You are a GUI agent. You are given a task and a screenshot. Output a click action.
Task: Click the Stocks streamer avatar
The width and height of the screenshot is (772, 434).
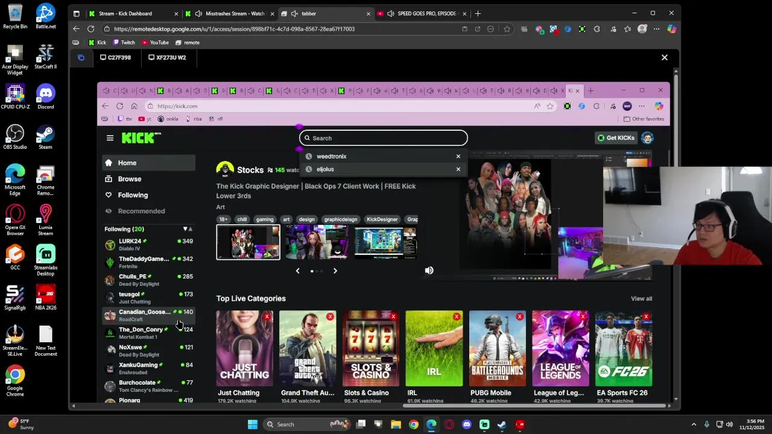pyautogui.click(x=225, y=169)
